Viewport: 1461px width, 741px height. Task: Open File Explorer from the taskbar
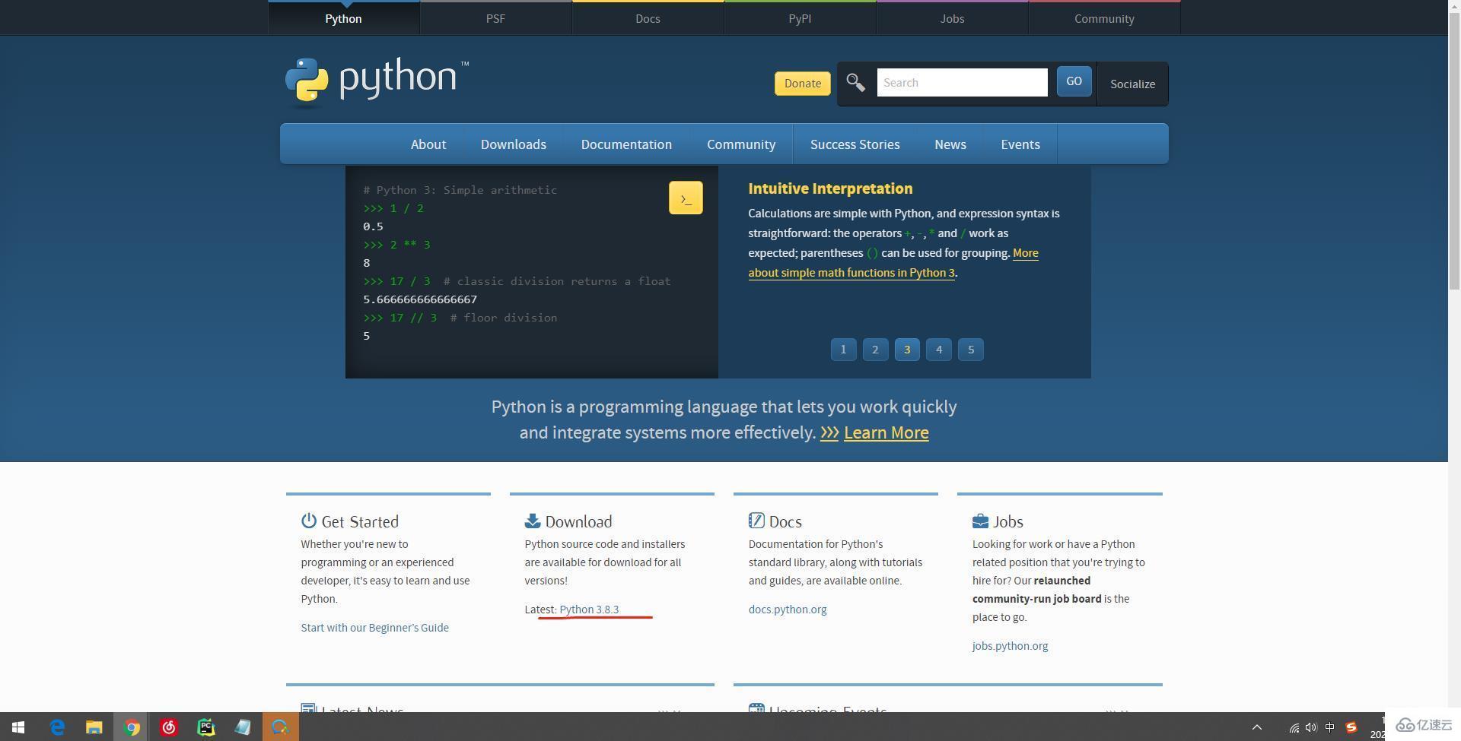[x=94, y=727]
